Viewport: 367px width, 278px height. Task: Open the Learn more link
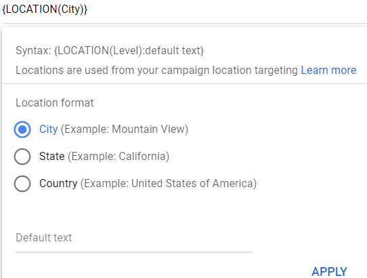click(328, 70)
